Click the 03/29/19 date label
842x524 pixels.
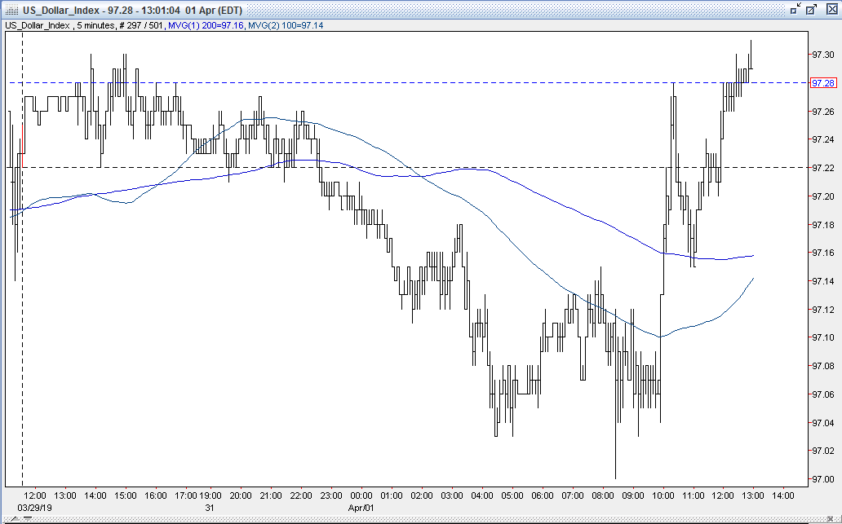click(x=34, y=508)
